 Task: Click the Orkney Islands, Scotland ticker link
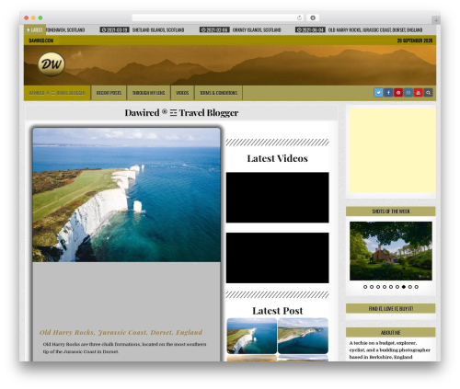coord(257,30)
